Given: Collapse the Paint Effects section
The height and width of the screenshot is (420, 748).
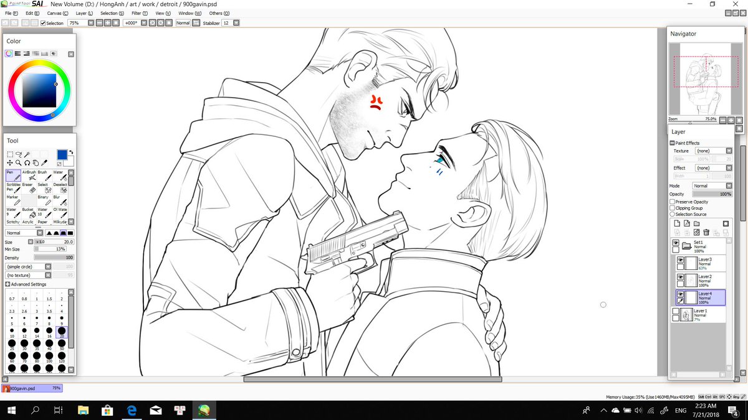Looking at the screenshot, I should coord(673,142).
